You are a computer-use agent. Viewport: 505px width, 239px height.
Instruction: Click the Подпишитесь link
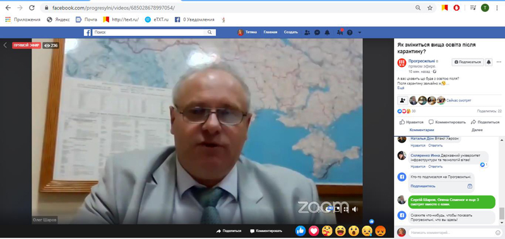pyautogui.click(x=423, y=186)
